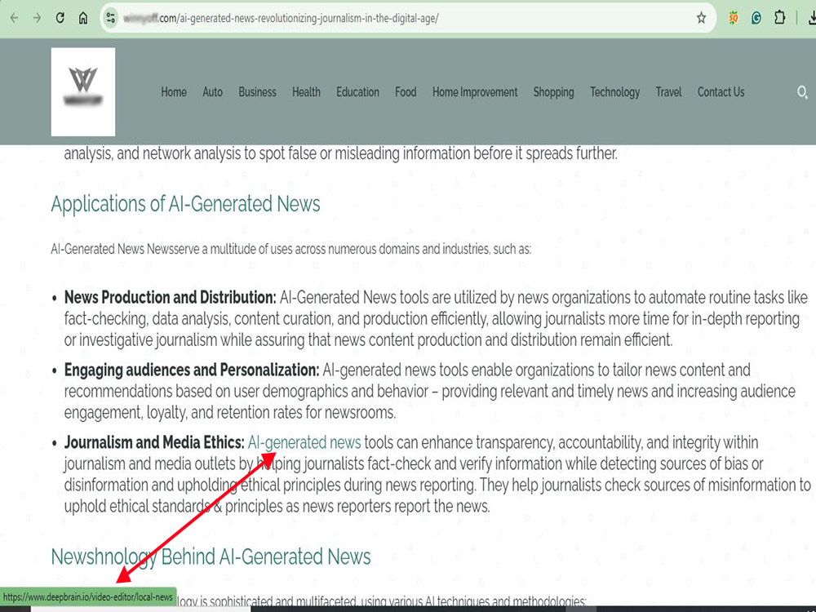Open downloads icon in browser toolbar
The width and height of the screenshot is (816, 612).
click(x=811, y=18)
